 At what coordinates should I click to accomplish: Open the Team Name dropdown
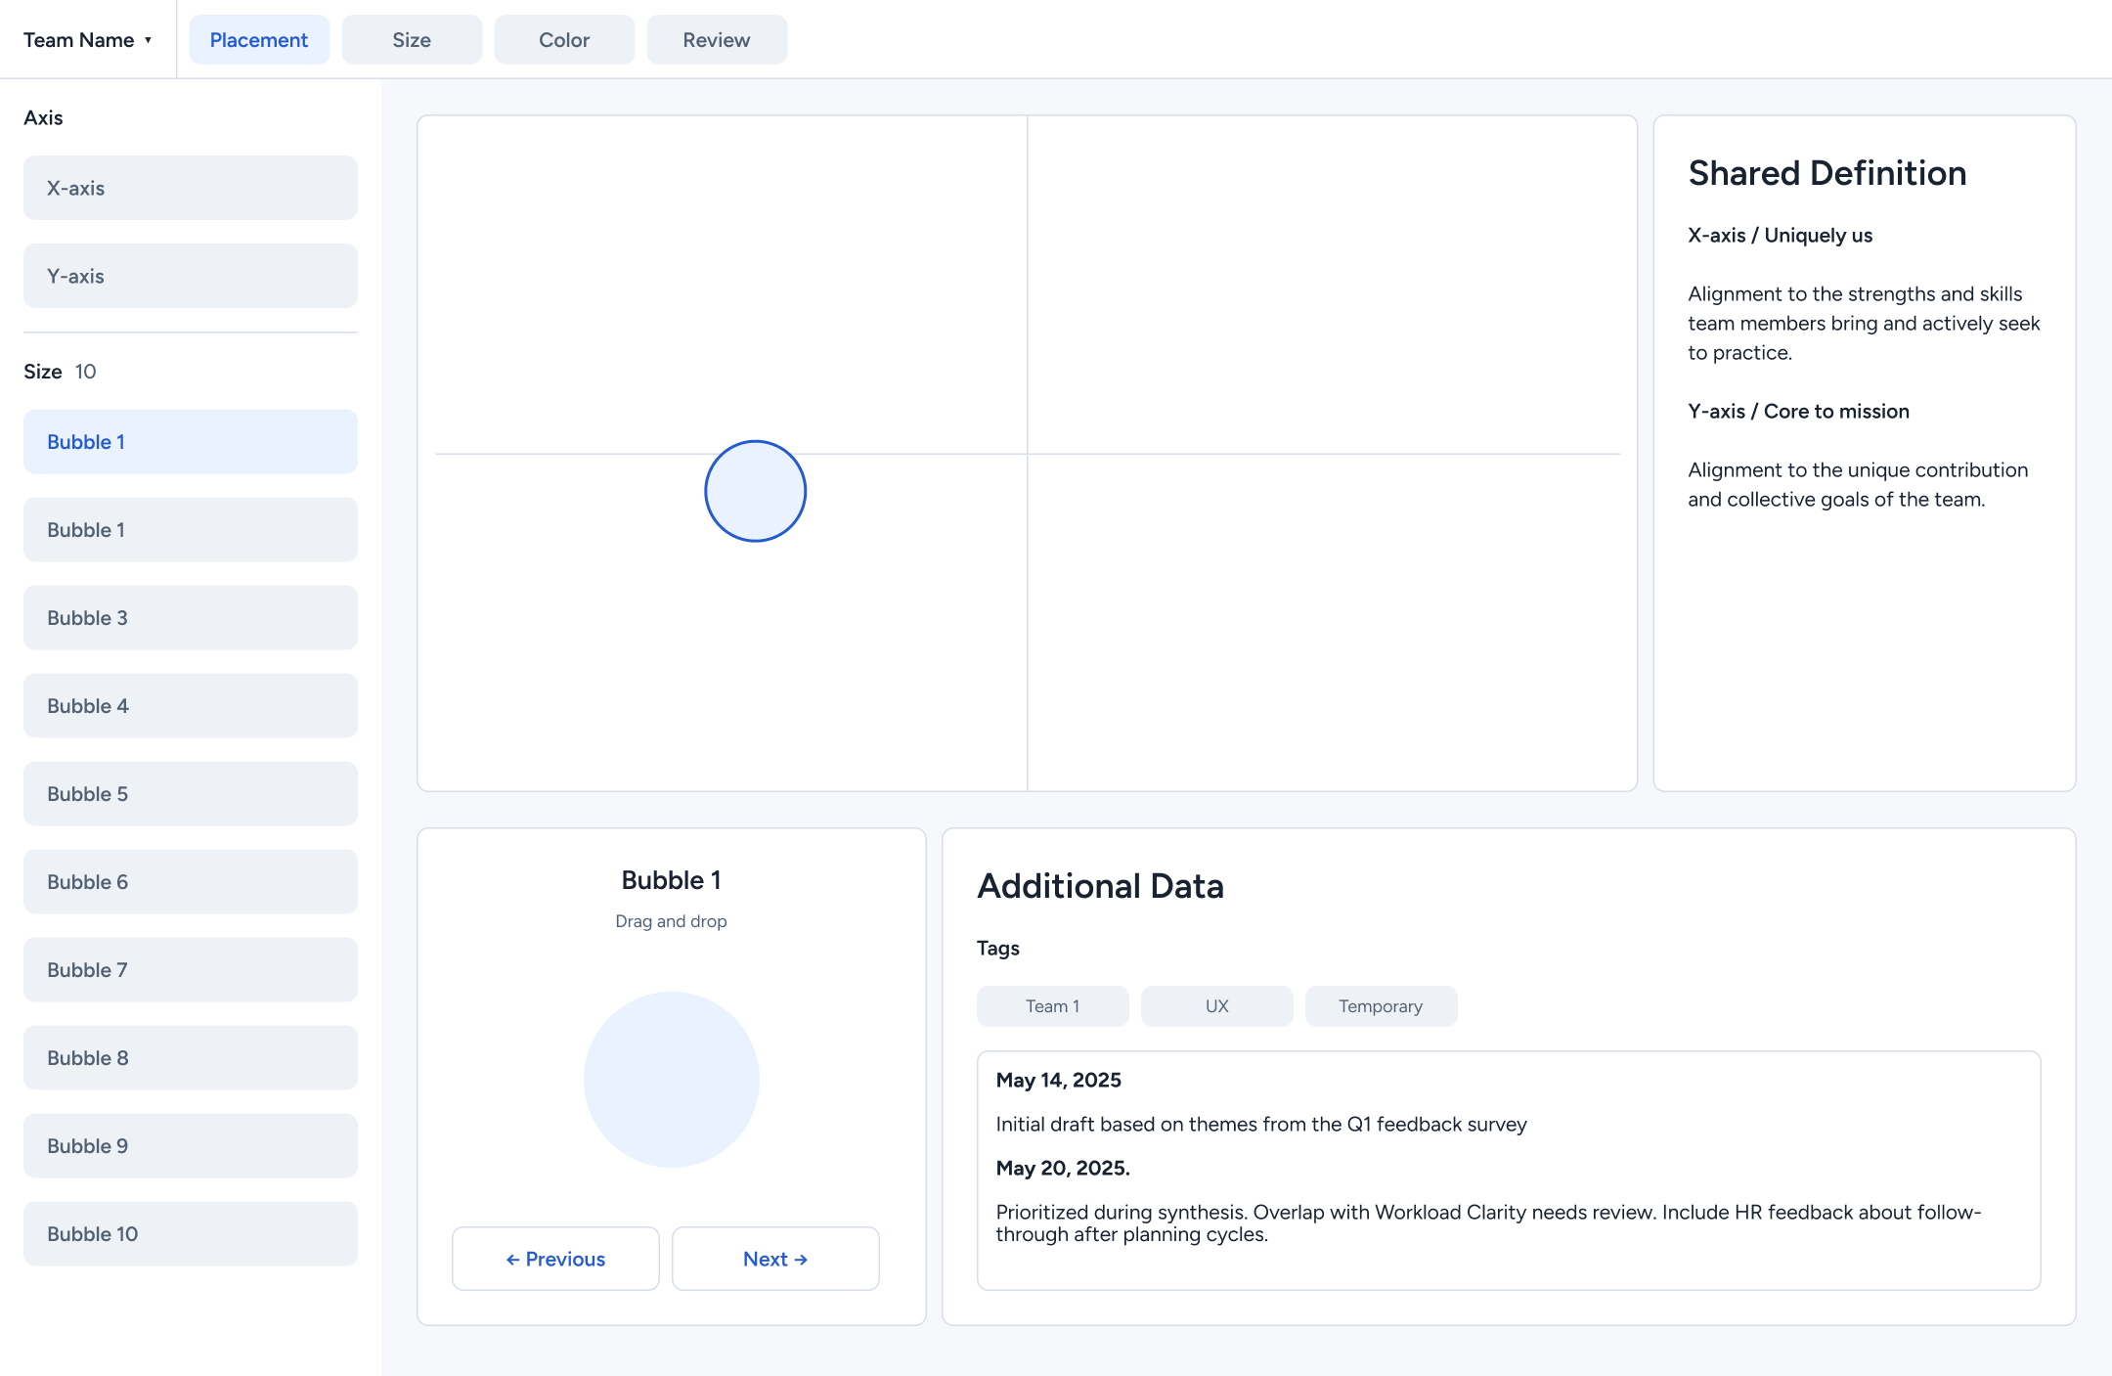88,40
